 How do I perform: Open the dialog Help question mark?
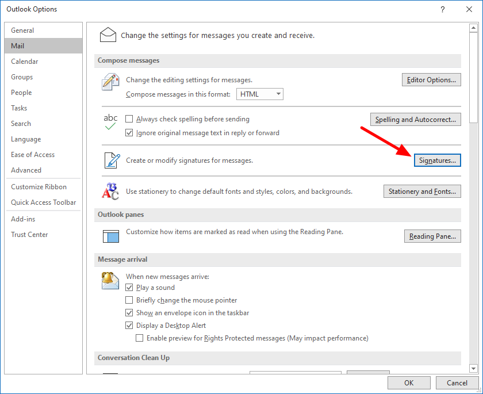coord(443,9)
